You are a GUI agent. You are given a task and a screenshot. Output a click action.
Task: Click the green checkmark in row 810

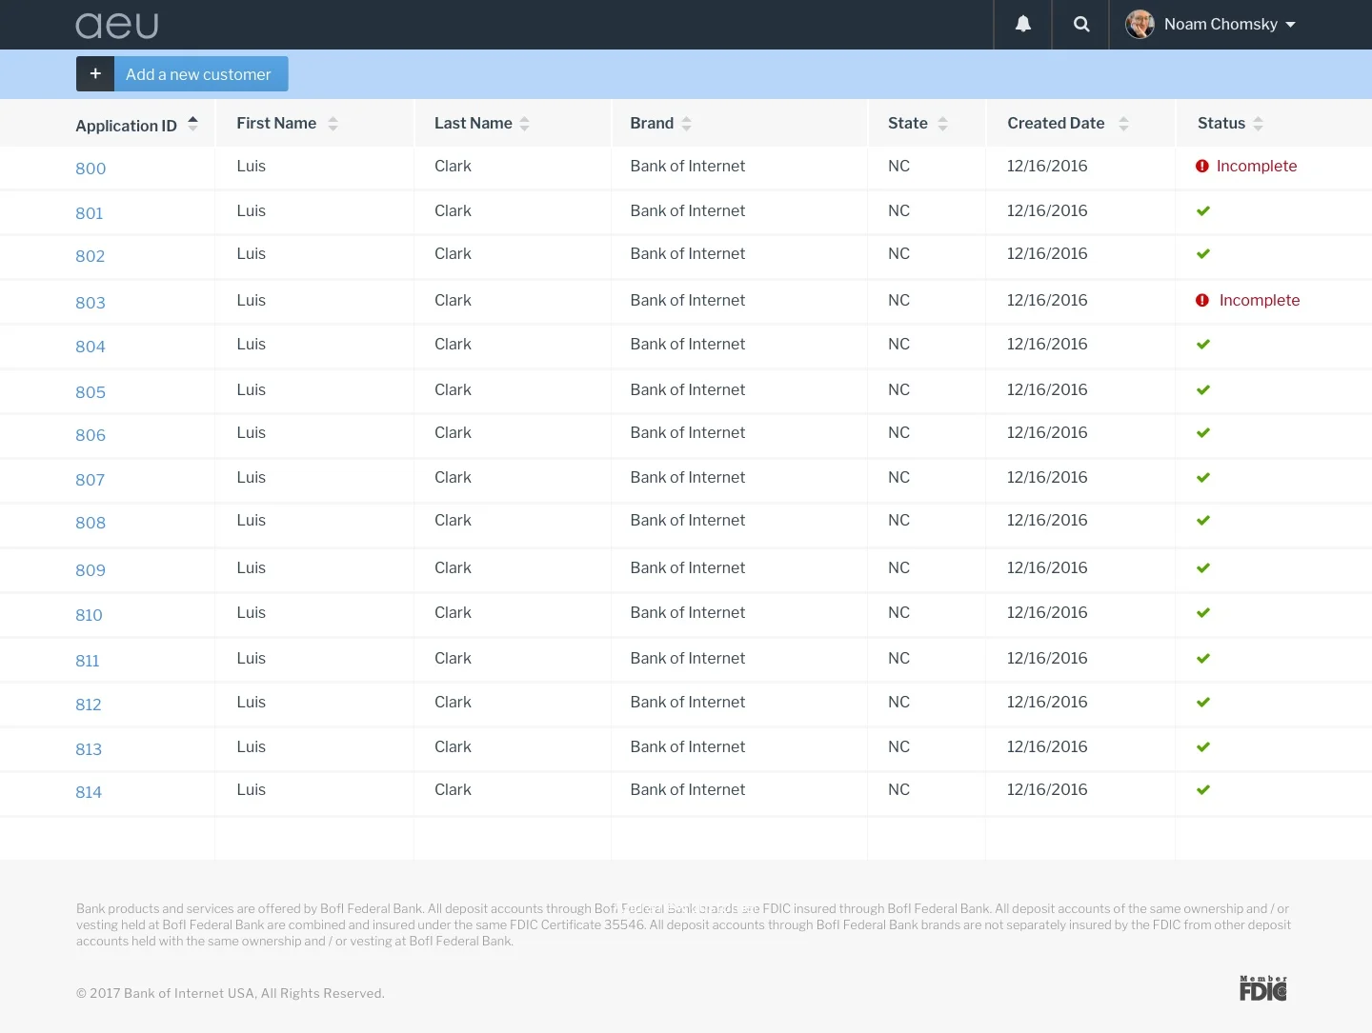coord(1203,612)
